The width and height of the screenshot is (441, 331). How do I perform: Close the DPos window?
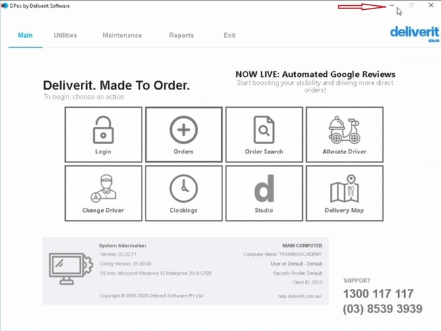[x=431, y=5]
